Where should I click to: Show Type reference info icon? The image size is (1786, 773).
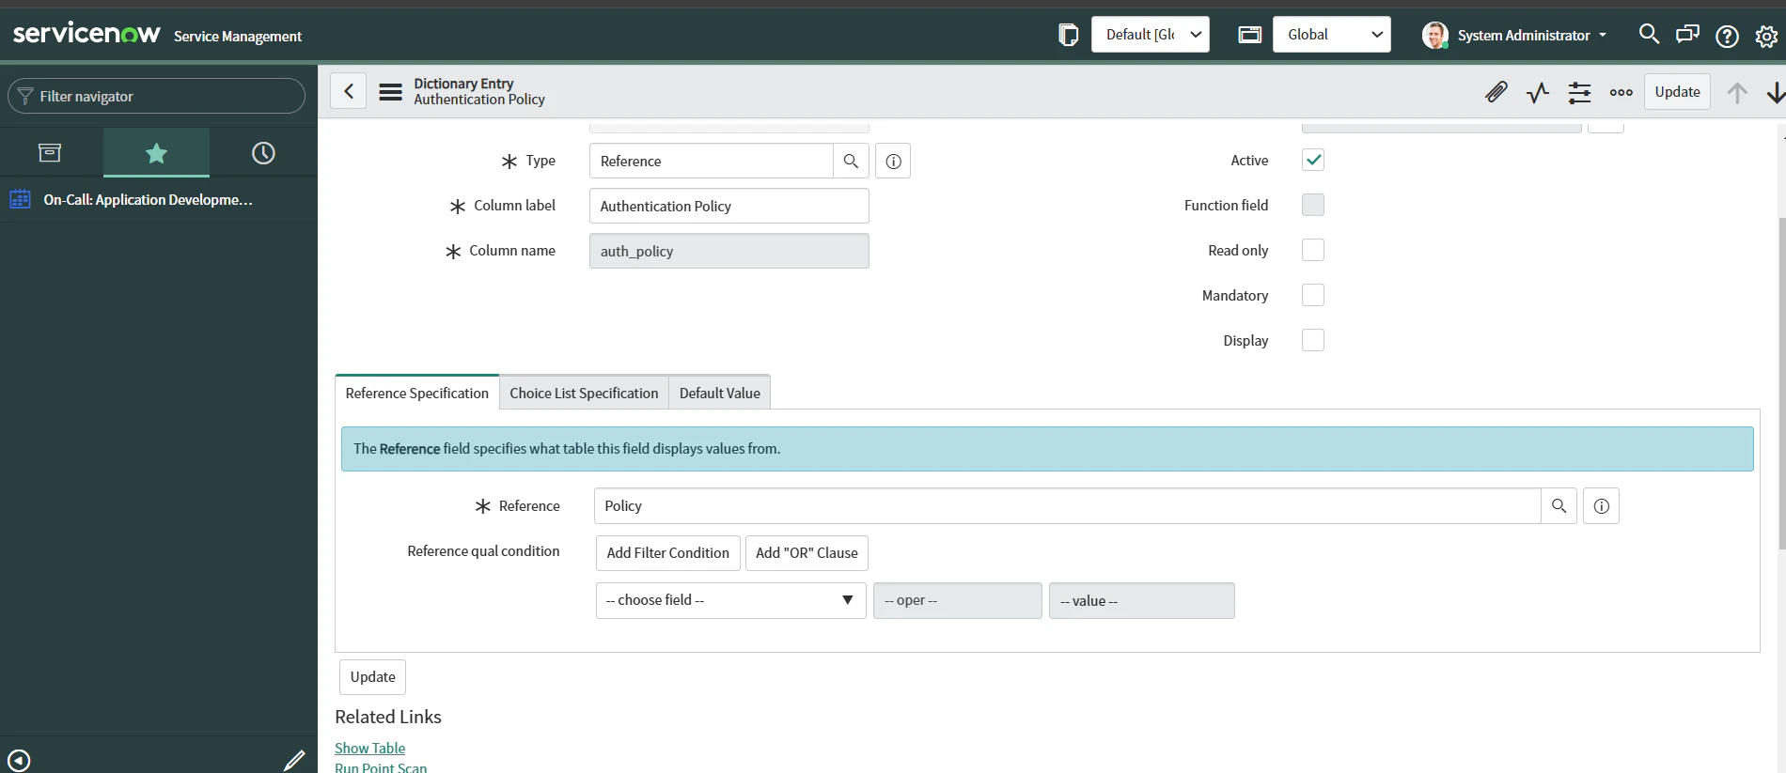coord(893,161)
